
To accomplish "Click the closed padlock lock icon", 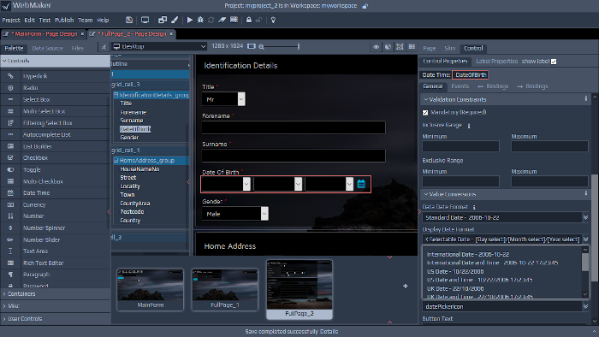I will pyautogui.click(x=249, y=20).
